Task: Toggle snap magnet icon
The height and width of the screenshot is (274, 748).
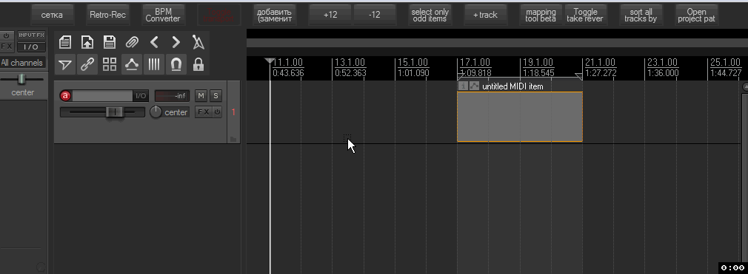Action: point(176,64)
